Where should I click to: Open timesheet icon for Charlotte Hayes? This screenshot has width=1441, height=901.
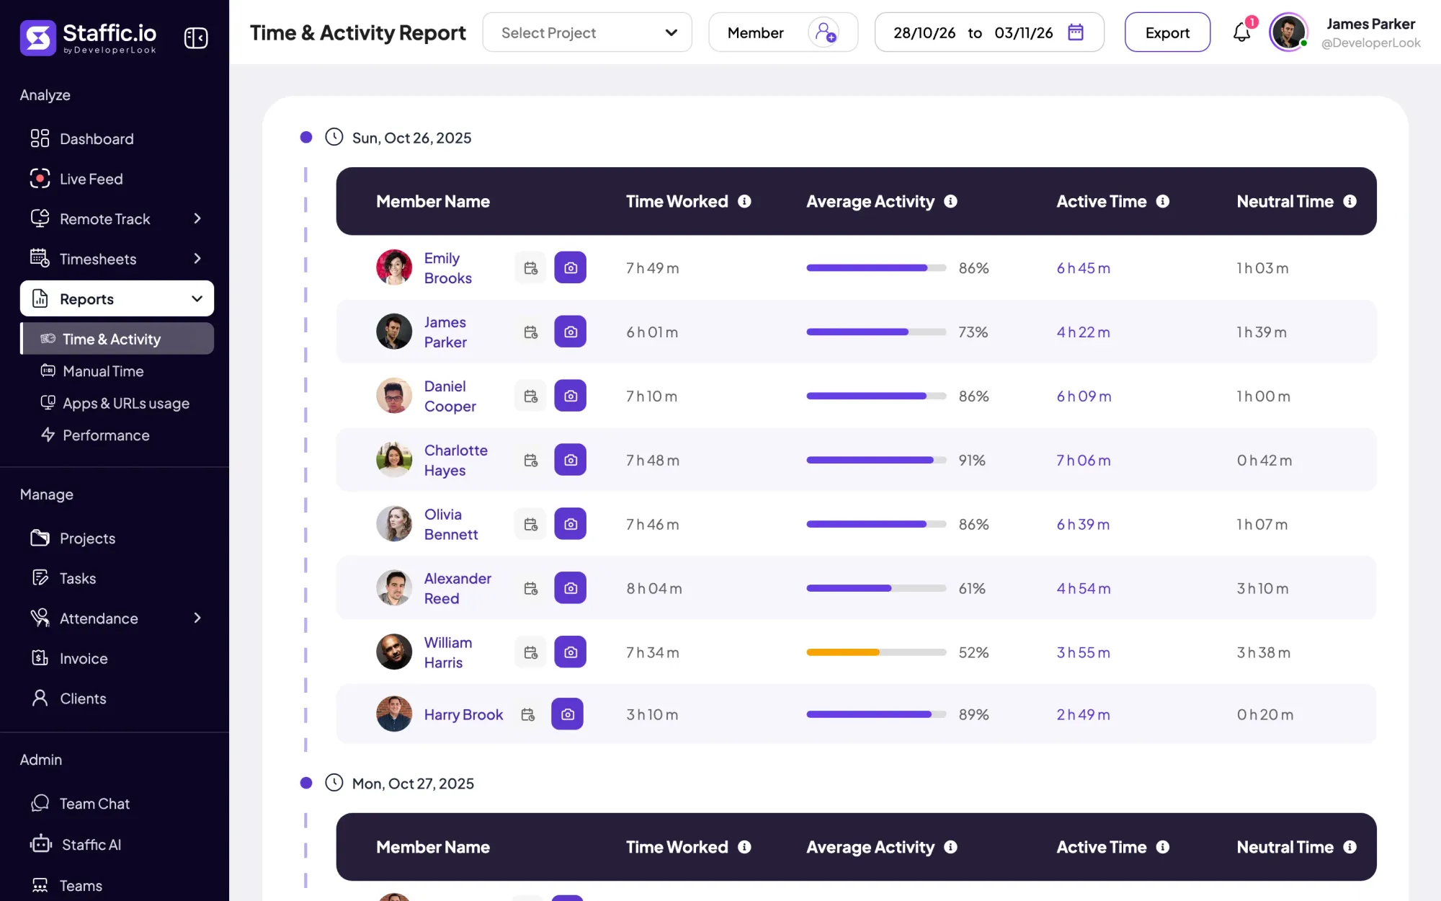coord(530,460)
